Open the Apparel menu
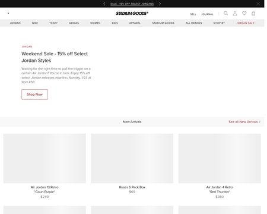 135,23
